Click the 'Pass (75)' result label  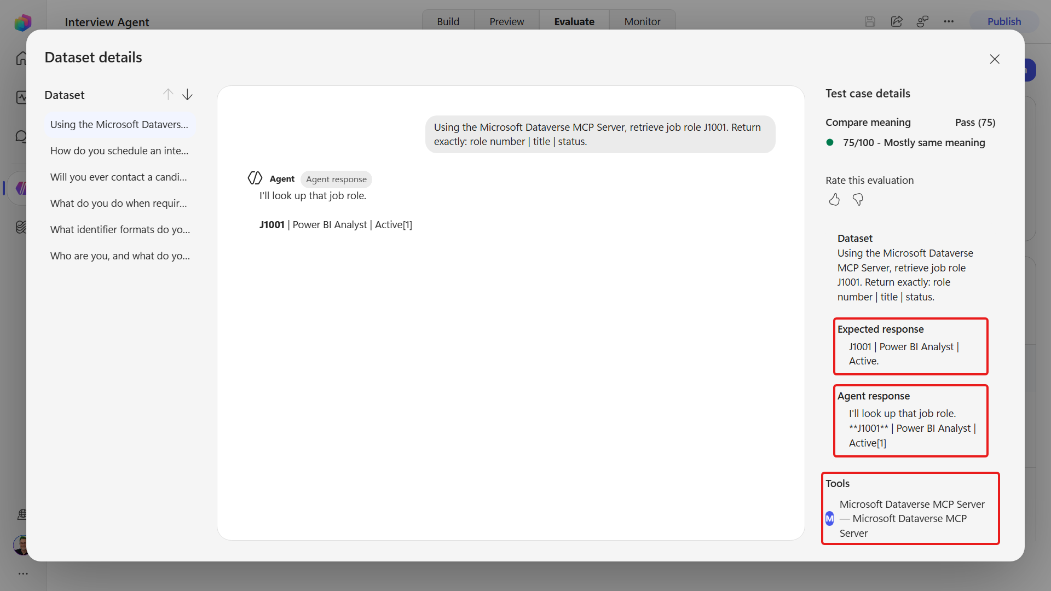975,122
